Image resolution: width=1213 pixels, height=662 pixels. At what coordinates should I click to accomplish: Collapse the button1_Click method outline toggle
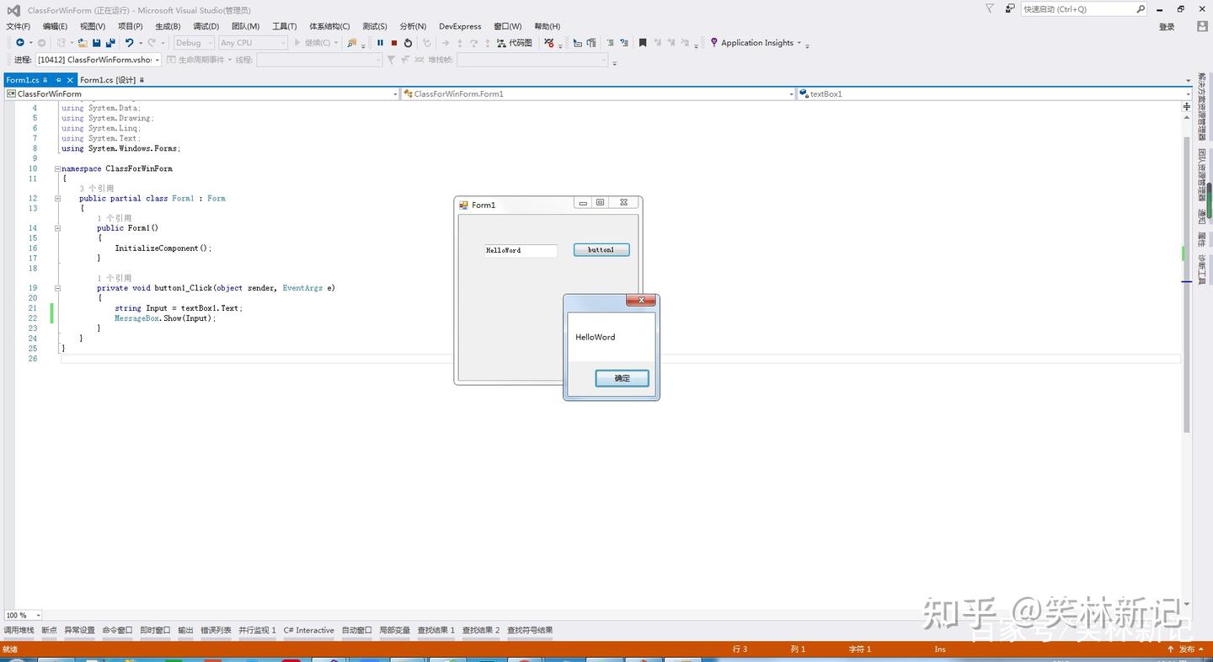coord(58,288)
